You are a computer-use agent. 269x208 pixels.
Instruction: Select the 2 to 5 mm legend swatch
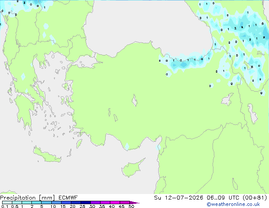(x=36, y=202)
